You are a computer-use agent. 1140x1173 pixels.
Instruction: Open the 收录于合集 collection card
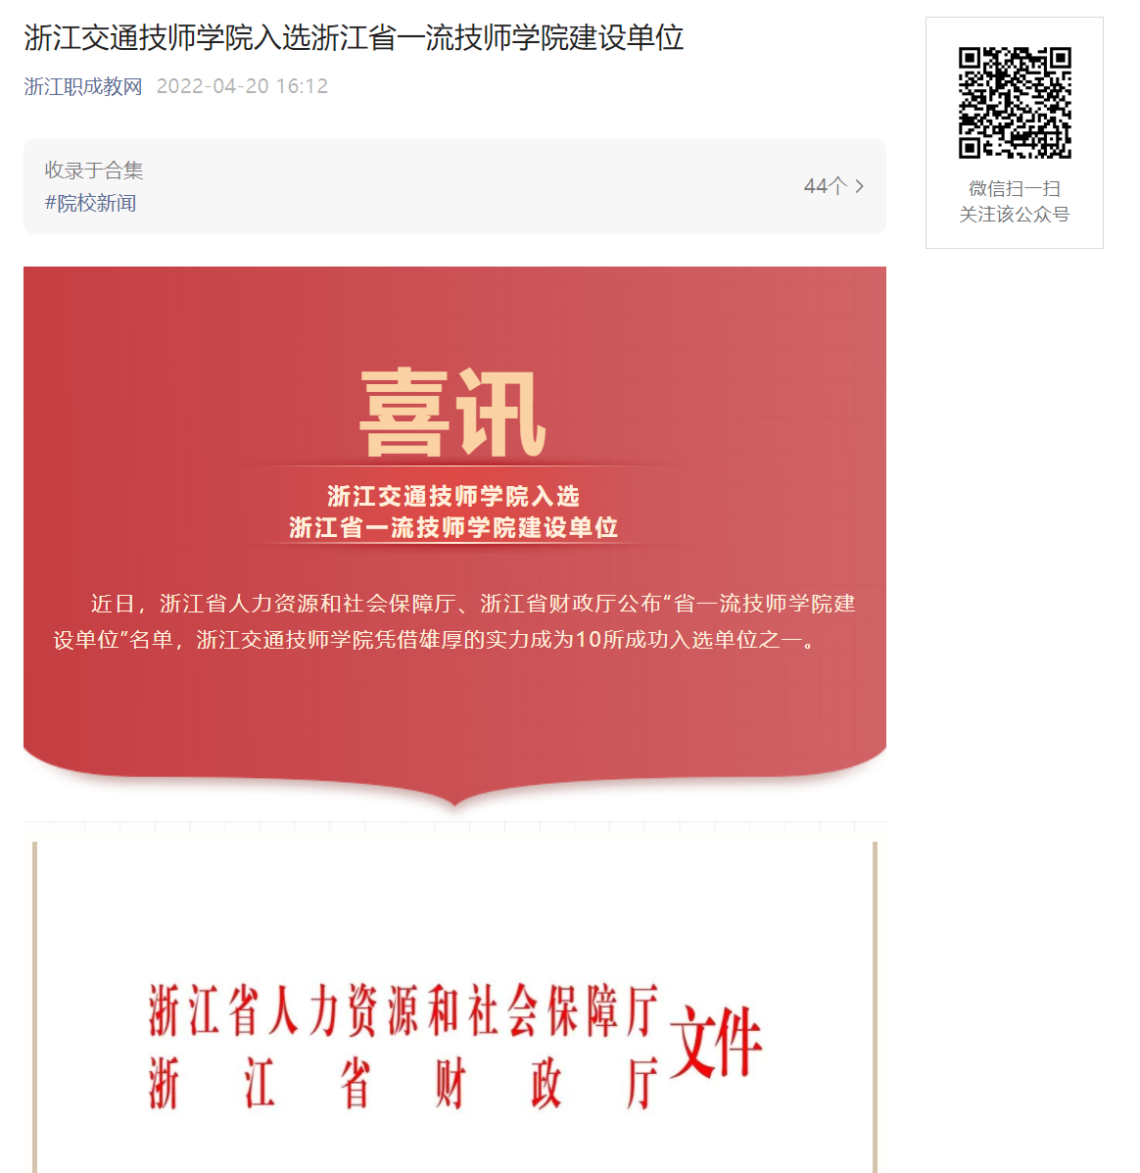[454, 186]
